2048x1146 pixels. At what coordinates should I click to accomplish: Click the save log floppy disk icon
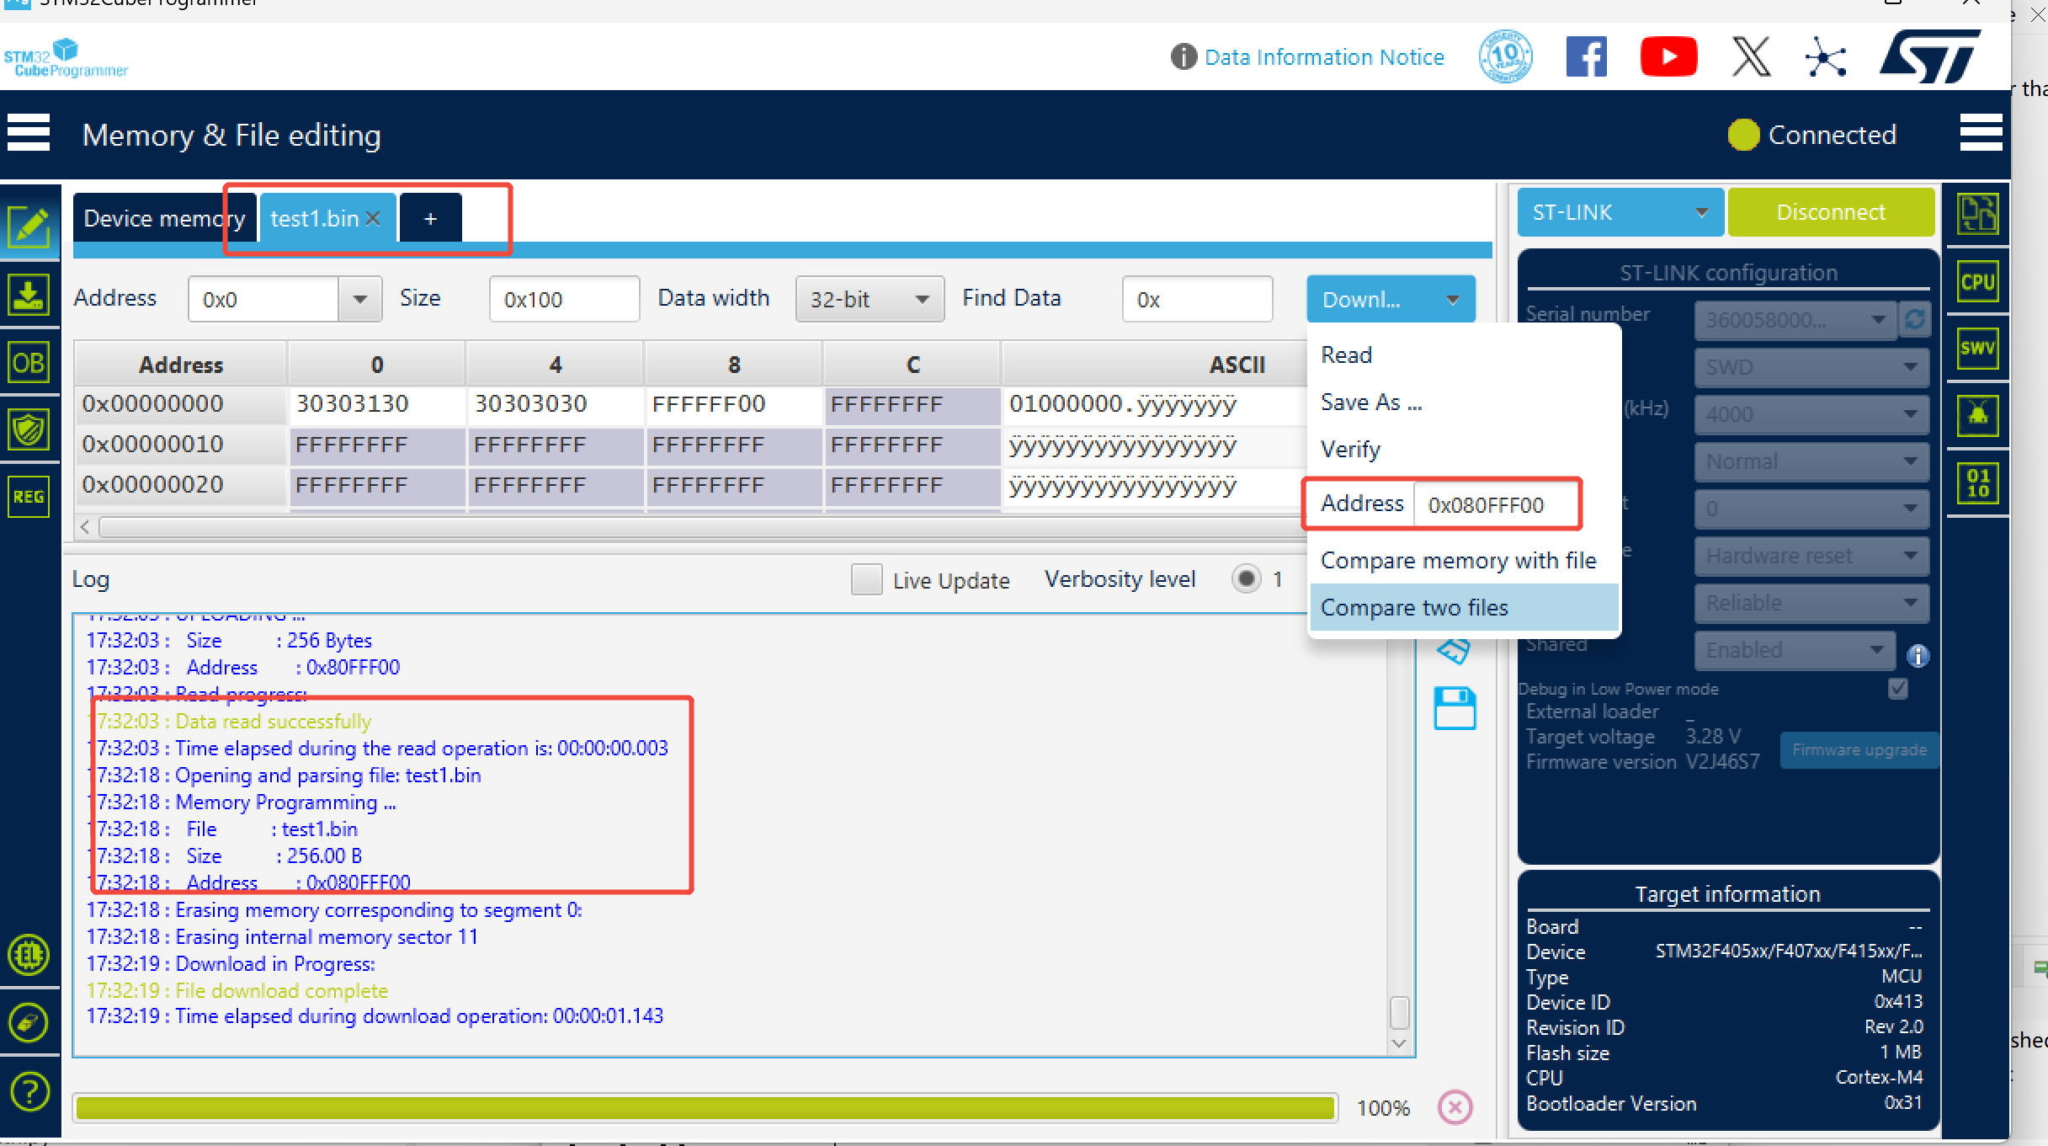click(1455, 708)
